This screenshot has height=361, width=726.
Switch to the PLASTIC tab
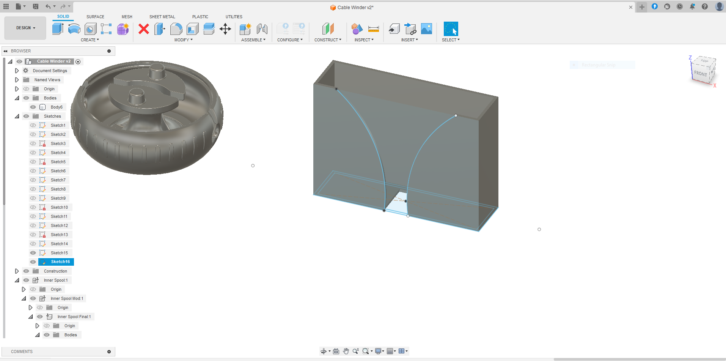tap(200, 17)
